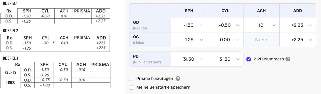Expand OS CYL dropdown showing 0.00
Image resolution: width=321 pixels, height=94 pixels.
[x=225, y=40]
